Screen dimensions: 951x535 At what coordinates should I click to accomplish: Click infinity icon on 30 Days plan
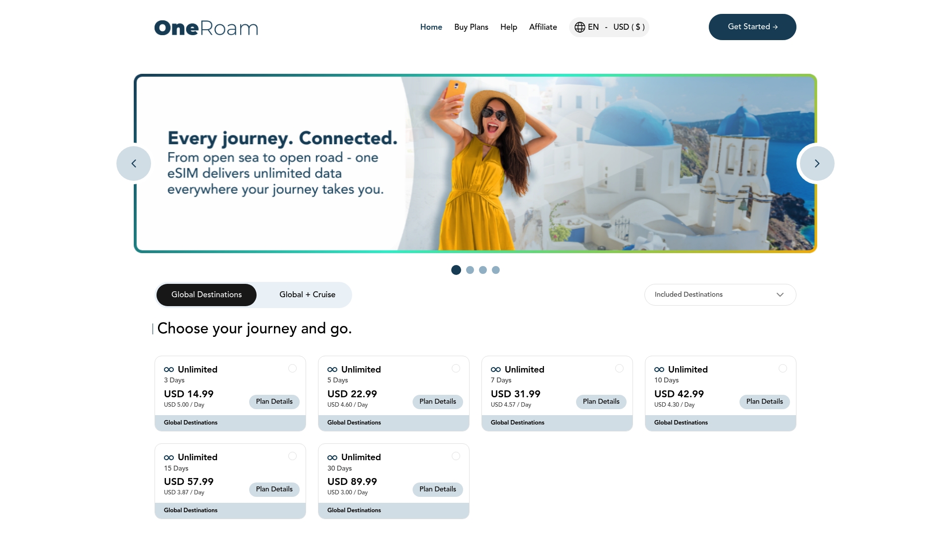coord(332,458)
